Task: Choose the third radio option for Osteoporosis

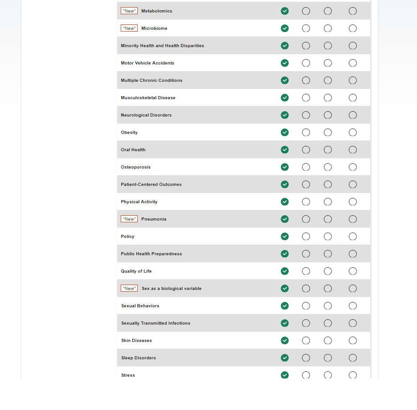Action: (328, 167)
